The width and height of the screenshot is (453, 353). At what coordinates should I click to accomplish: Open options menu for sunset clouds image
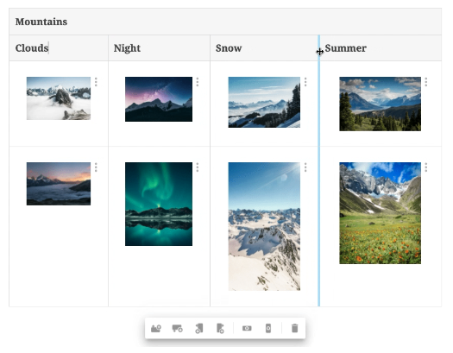(96, 167)
